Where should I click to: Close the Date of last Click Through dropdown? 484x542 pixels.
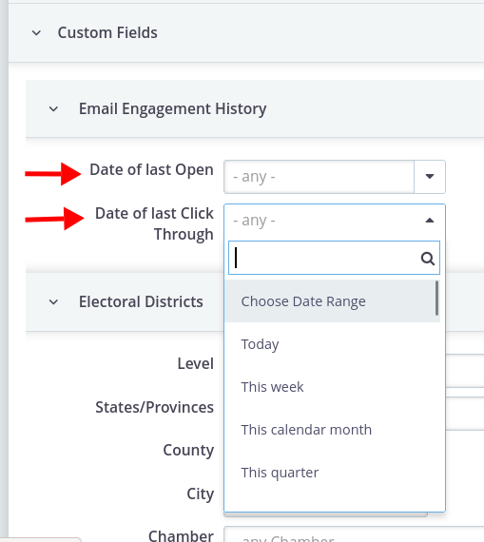coord(430,221)
